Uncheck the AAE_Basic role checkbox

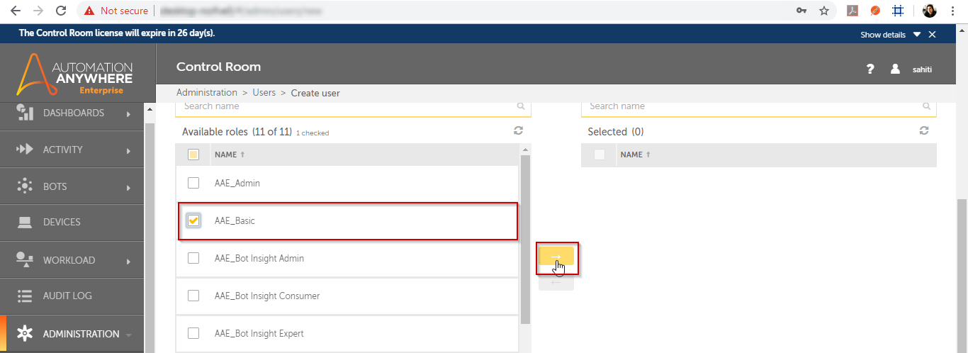point(193,220)
